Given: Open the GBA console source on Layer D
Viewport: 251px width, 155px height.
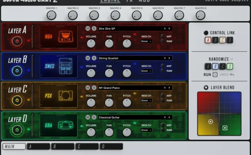Looking at the screenshot, I should click(59, 125).
